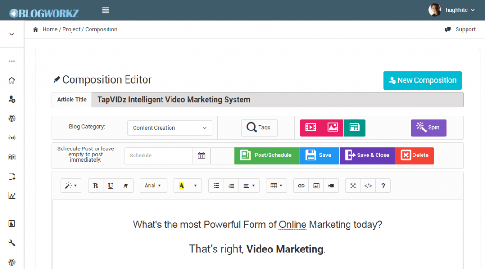Click the purple Spin button

point(428,128)
